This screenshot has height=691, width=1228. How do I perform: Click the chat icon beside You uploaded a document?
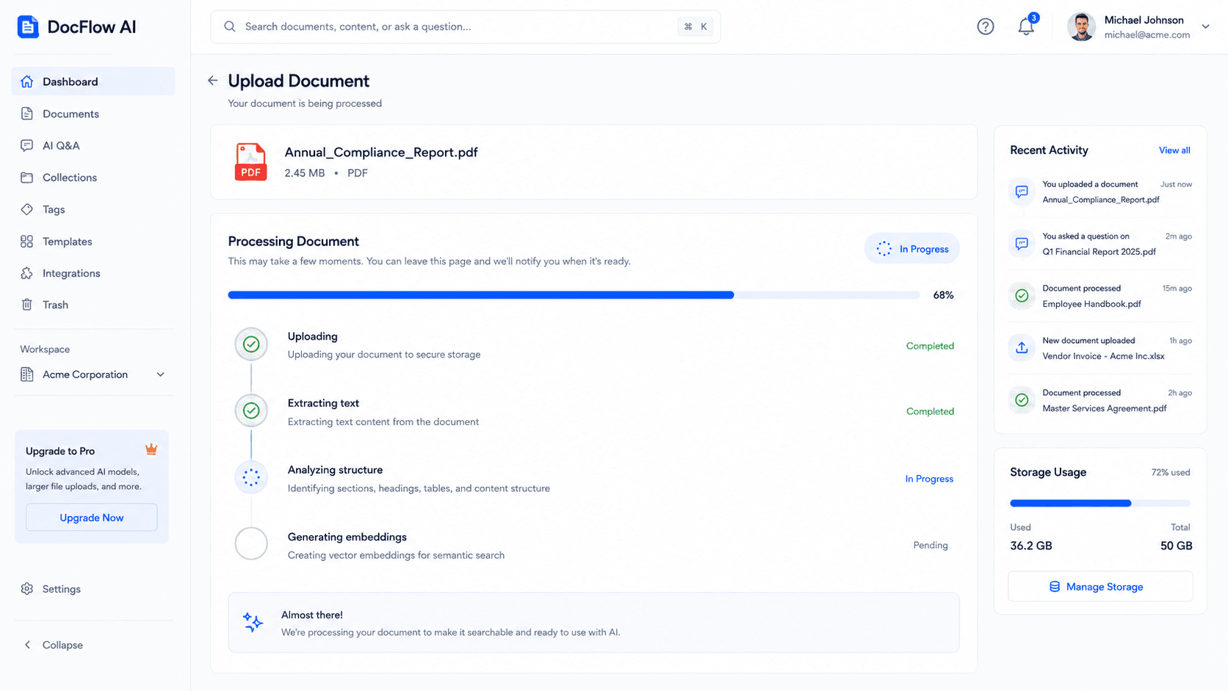(x=1022, y=192)
